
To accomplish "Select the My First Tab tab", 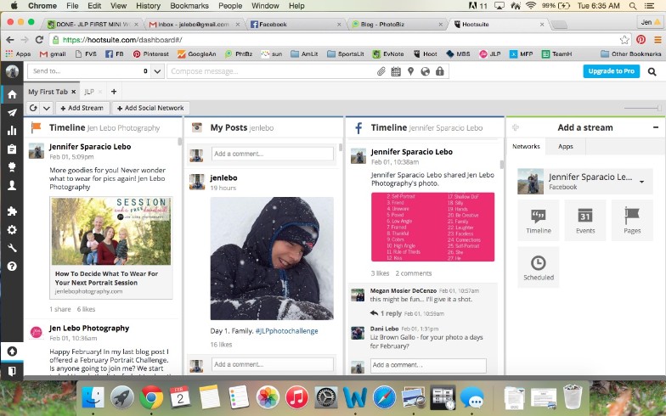I will coord(48,92).
